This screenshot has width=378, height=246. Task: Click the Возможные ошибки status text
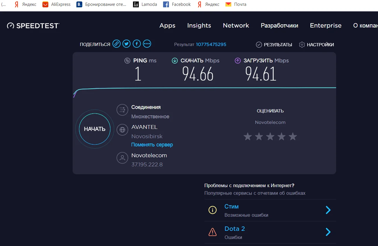246,215
